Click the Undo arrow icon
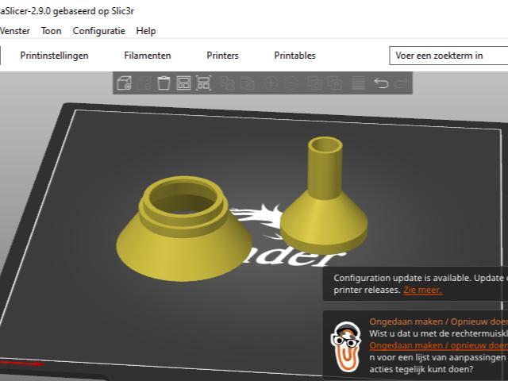This screenshot has height=381, width=508. click(381, 83)
